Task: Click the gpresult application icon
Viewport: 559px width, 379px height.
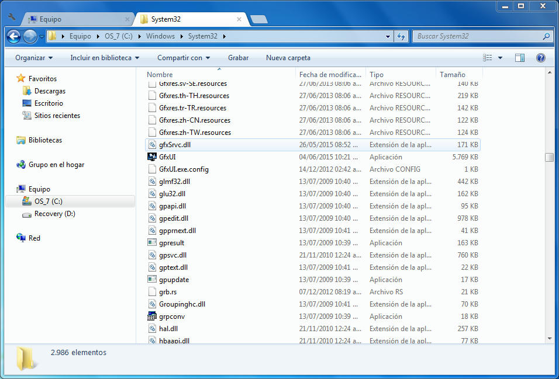Action: click(152, 242)
